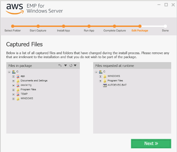Collapse the C: drive in Files in package
Viewport: 177px width, 152px height.
[9, 72]
